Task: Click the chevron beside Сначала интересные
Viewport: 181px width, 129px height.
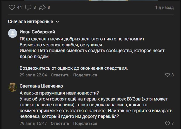Action: (57, 22)
